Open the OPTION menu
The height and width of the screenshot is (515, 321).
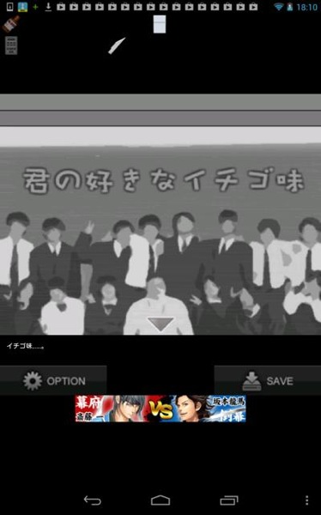[x=53, y=380]
